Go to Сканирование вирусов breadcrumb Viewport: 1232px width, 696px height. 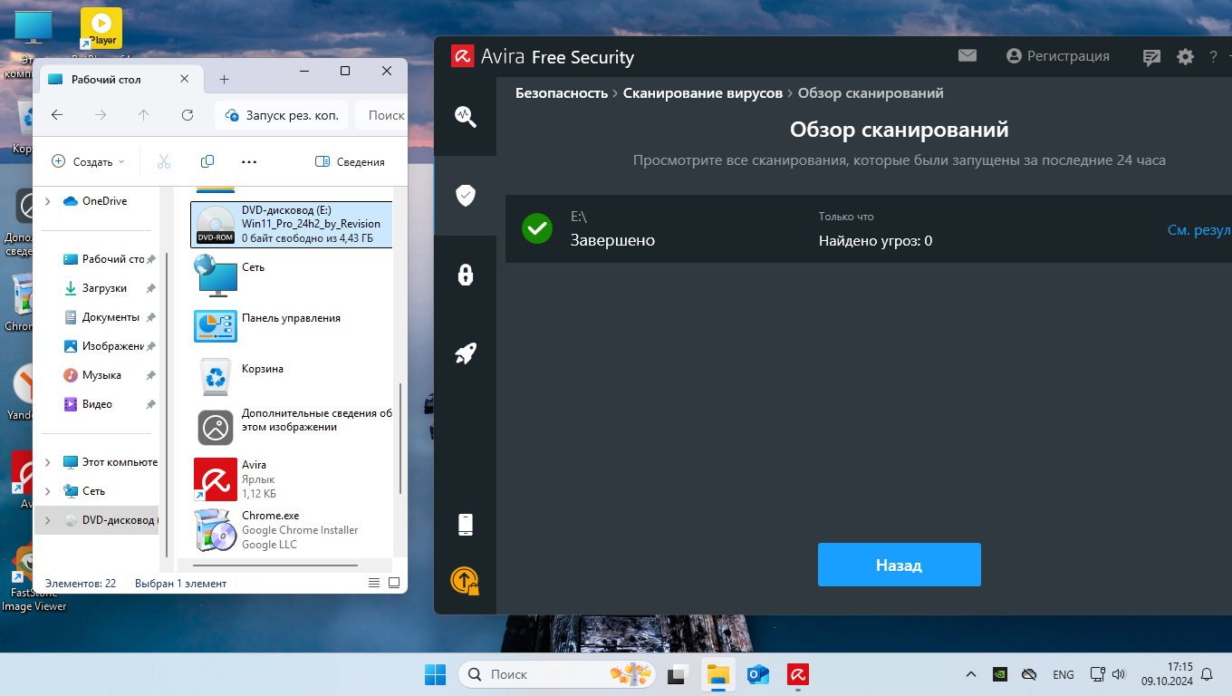pyautogui.click(x=702, y=93)
